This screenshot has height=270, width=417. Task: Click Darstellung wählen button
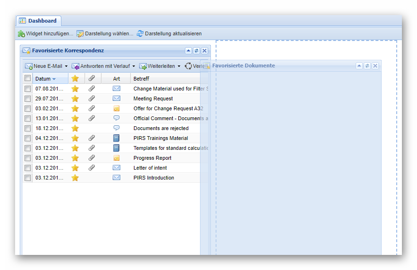[x=105, y=34]
